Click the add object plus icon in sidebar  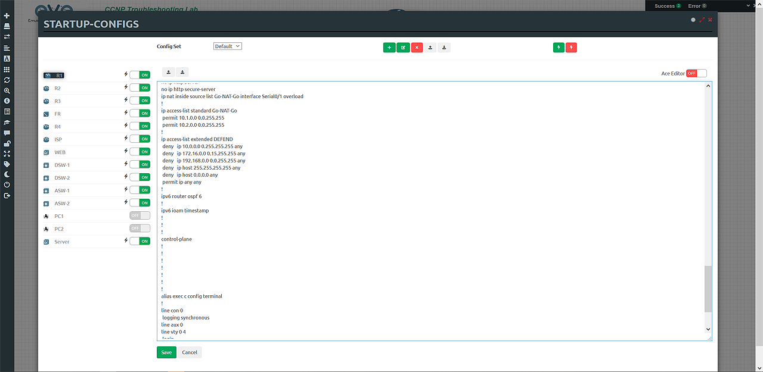pyautogui.click(x=7, y=15)
